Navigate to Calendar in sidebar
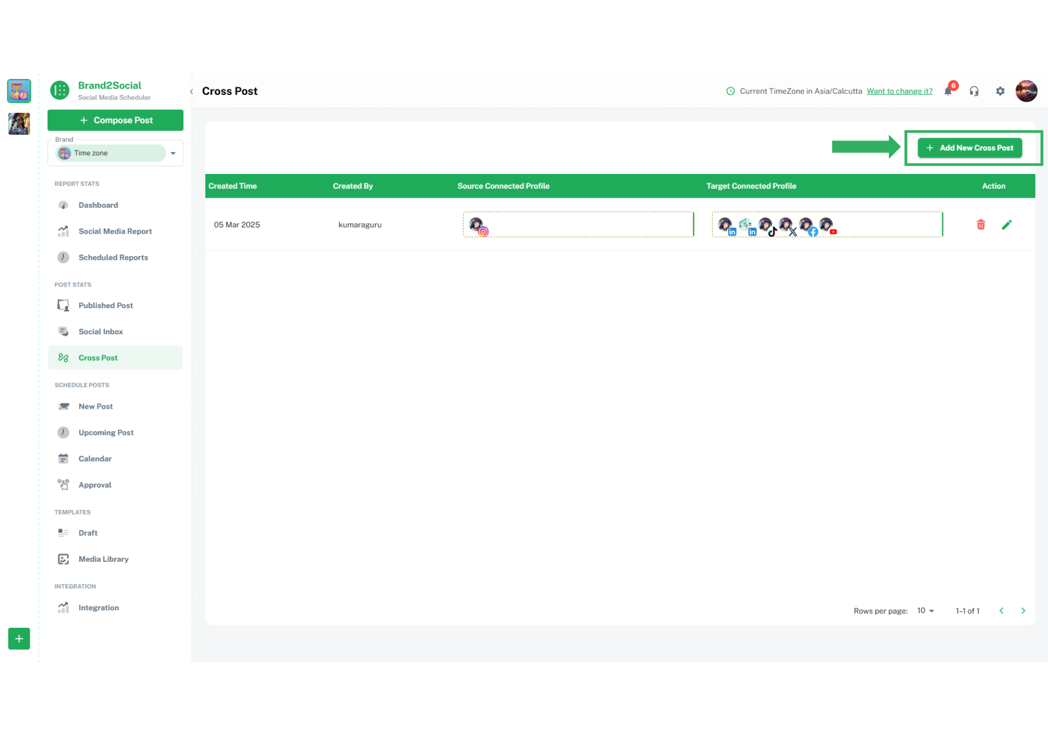Image resolution: width=1048 pixels, height=741 pixels. [95, 459]
